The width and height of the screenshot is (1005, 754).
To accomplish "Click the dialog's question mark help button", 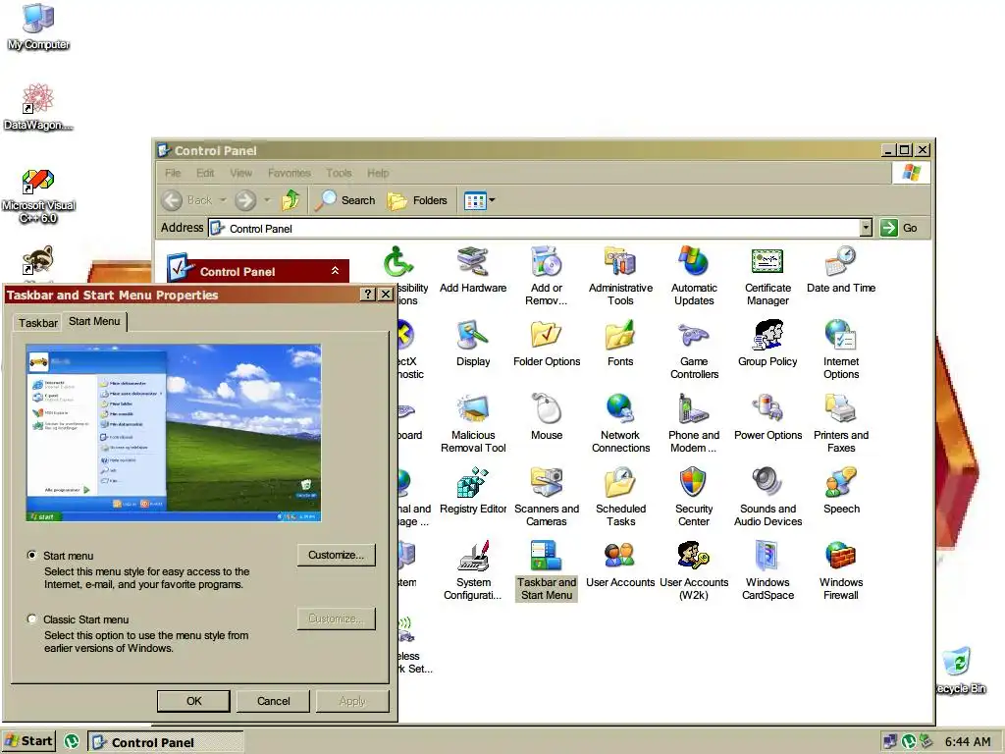I will 367,295.
